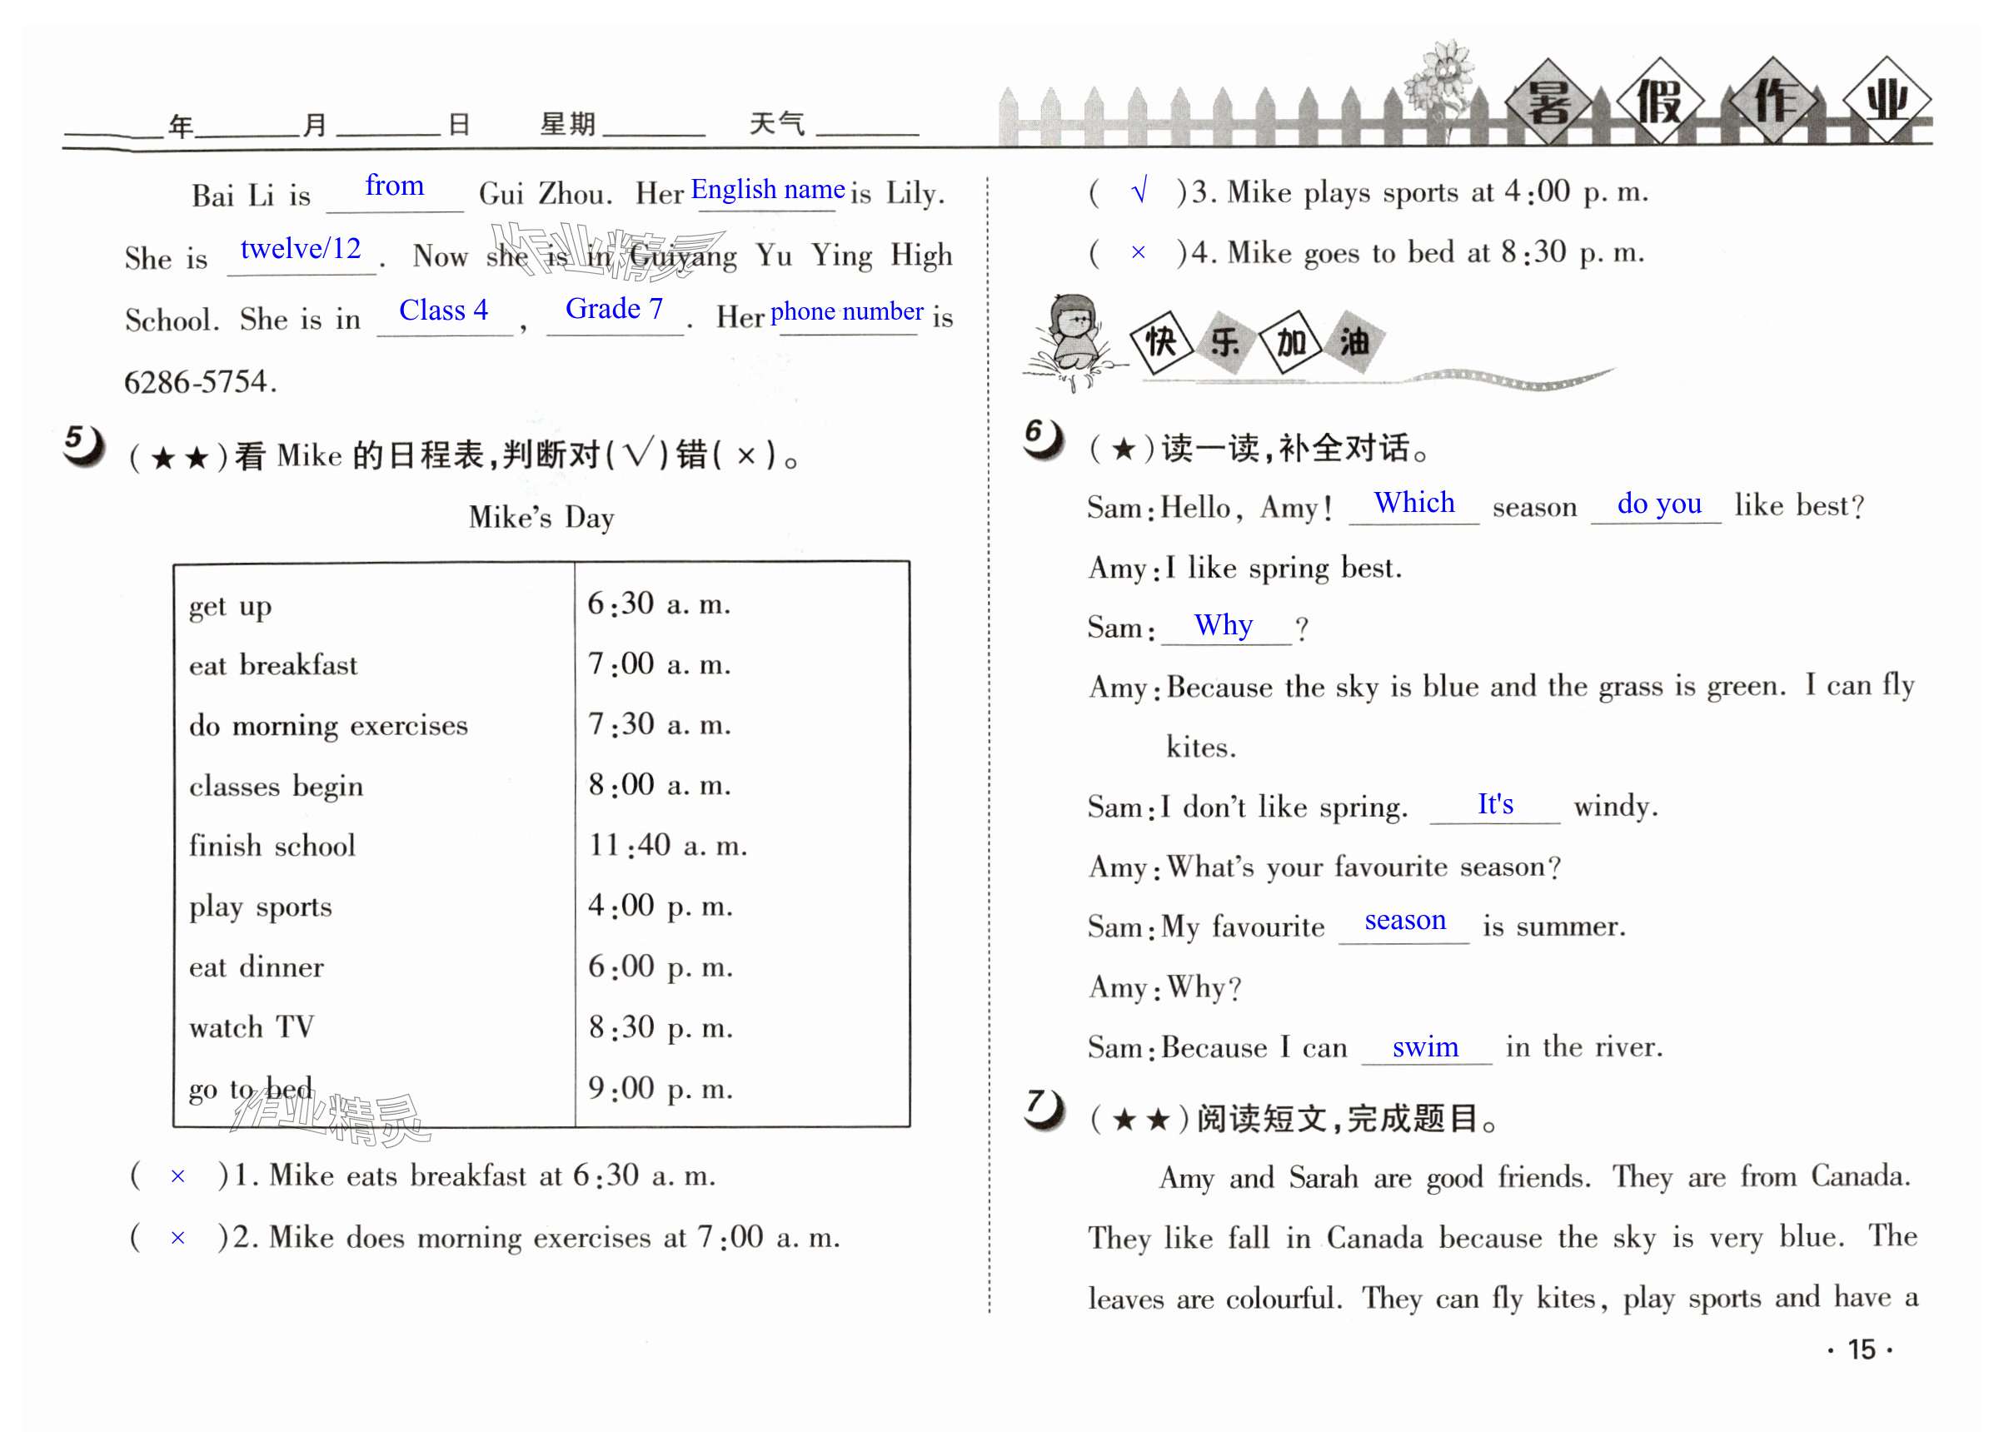Screen dimensions: 2004x1456
Task: Click the 业 diamond title badge
Action: coord(1886,100)
